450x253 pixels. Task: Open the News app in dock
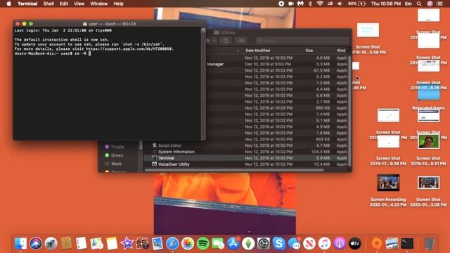309,244
